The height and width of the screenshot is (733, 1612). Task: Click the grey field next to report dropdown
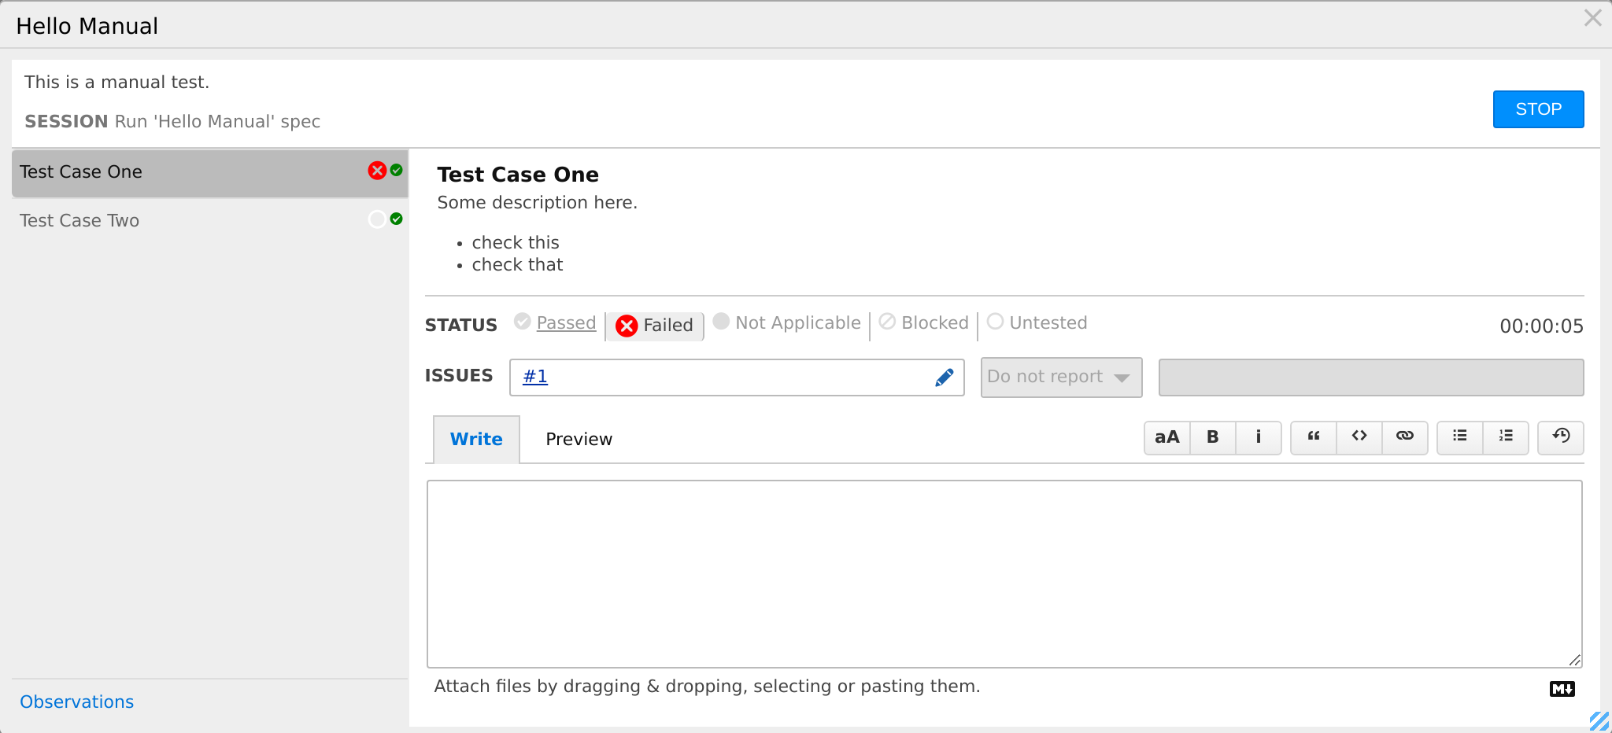1371,378
